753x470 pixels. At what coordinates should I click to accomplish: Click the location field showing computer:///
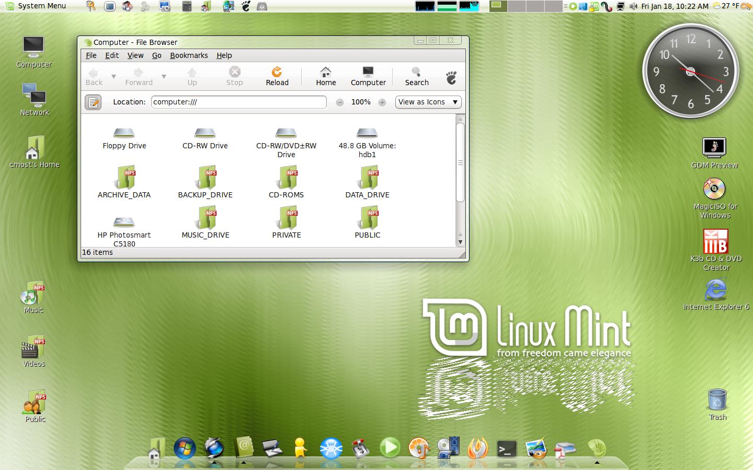pyautogui.click(x=238, y=102)
